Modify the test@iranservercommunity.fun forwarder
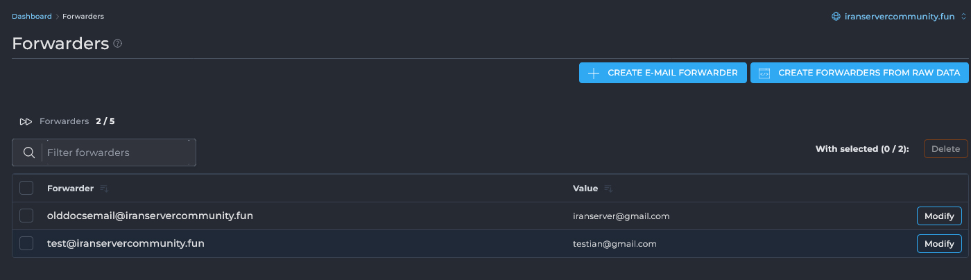The width and height of the screenshot is (971, 280). (x=939, y=244)
